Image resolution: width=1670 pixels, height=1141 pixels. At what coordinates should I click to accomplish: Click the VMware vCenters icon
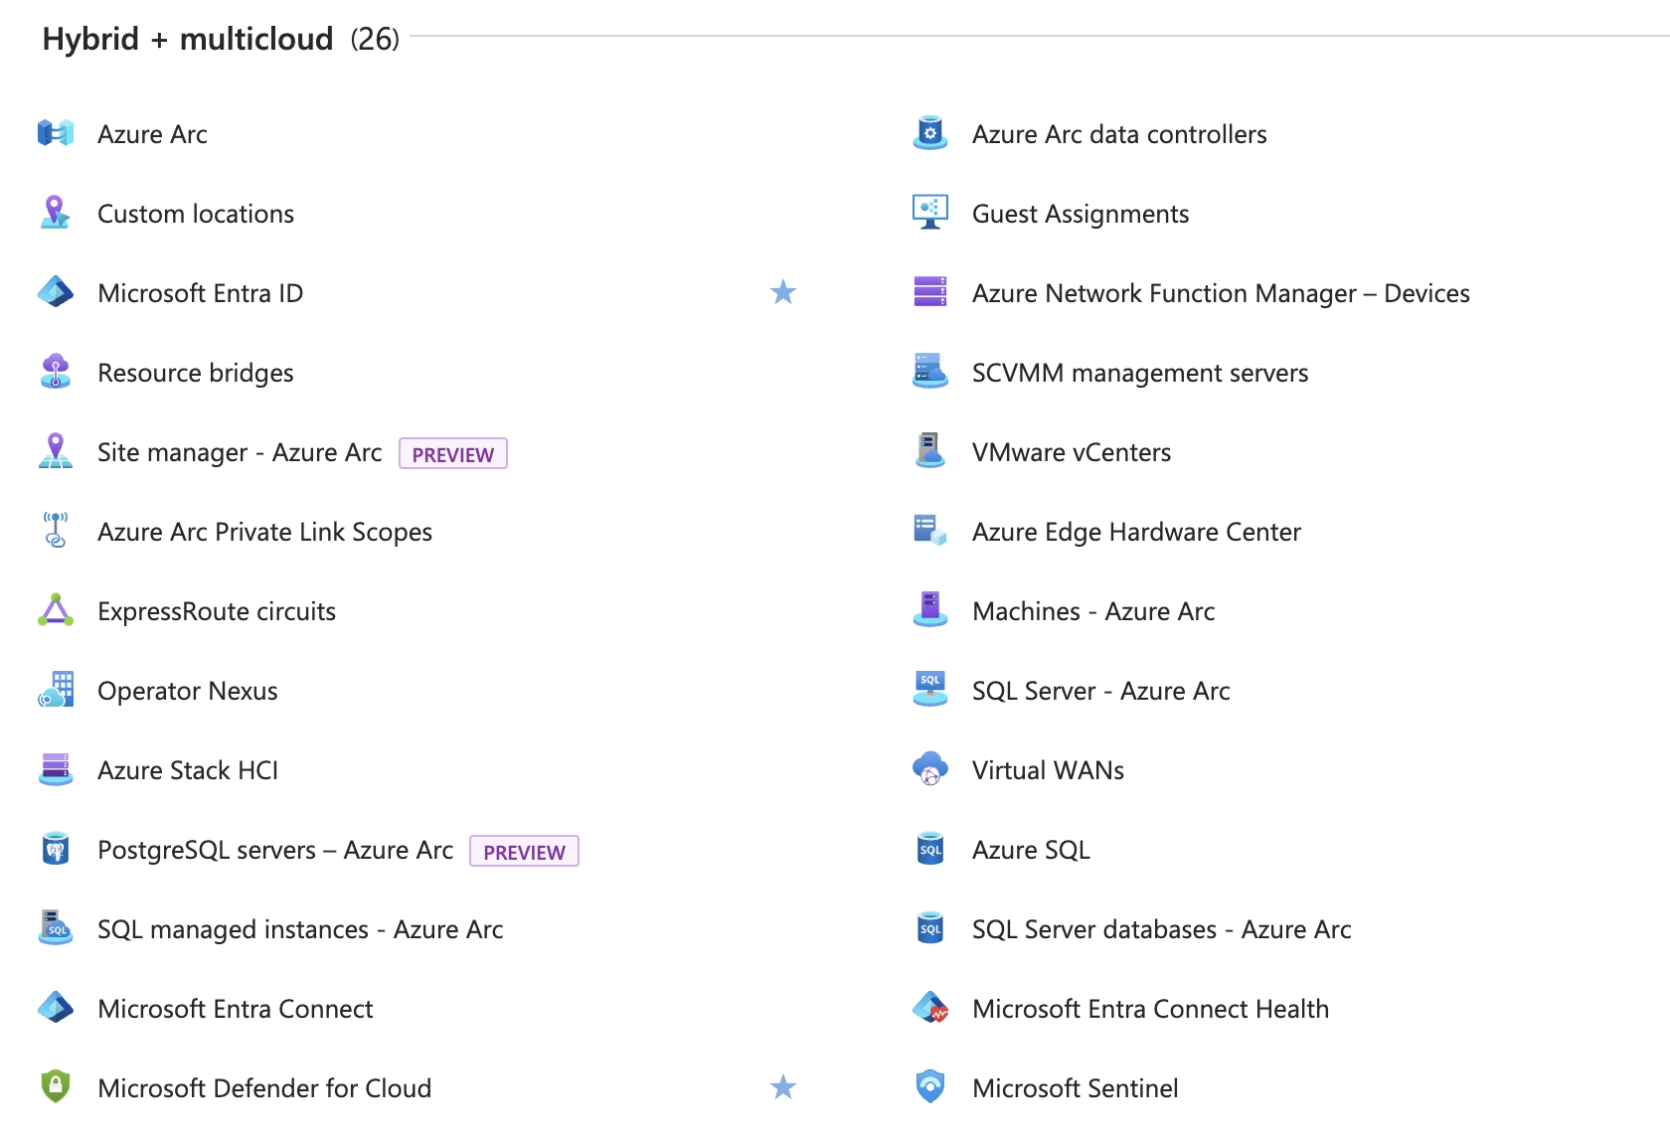(x=930, y=451)
